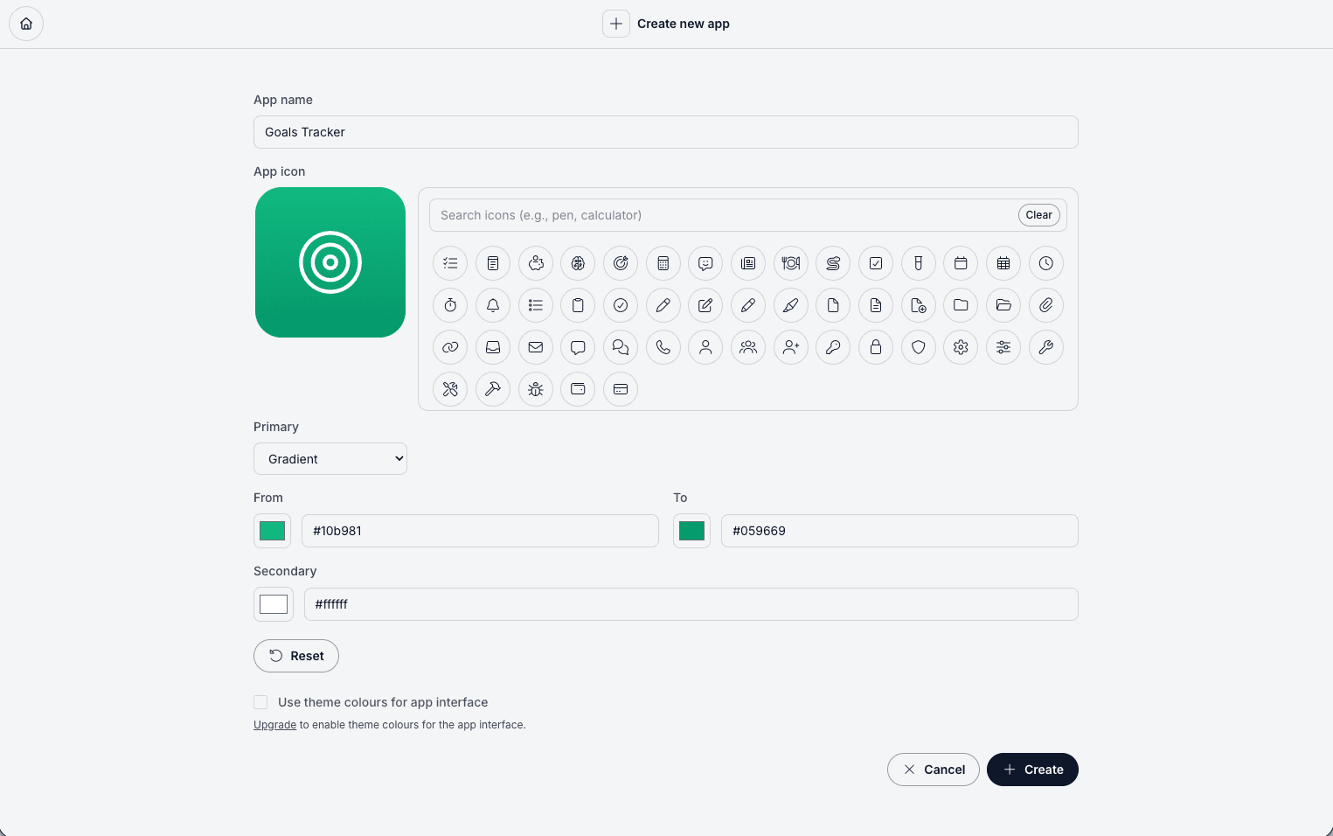
Task: Select the highlighter pen icon
Action: pyautogui.click(x=790, y=305)
